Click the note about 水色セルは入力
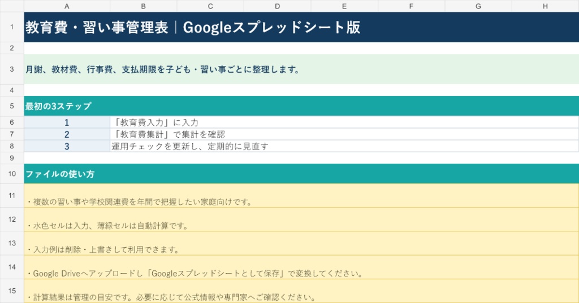 click(301, 219)
